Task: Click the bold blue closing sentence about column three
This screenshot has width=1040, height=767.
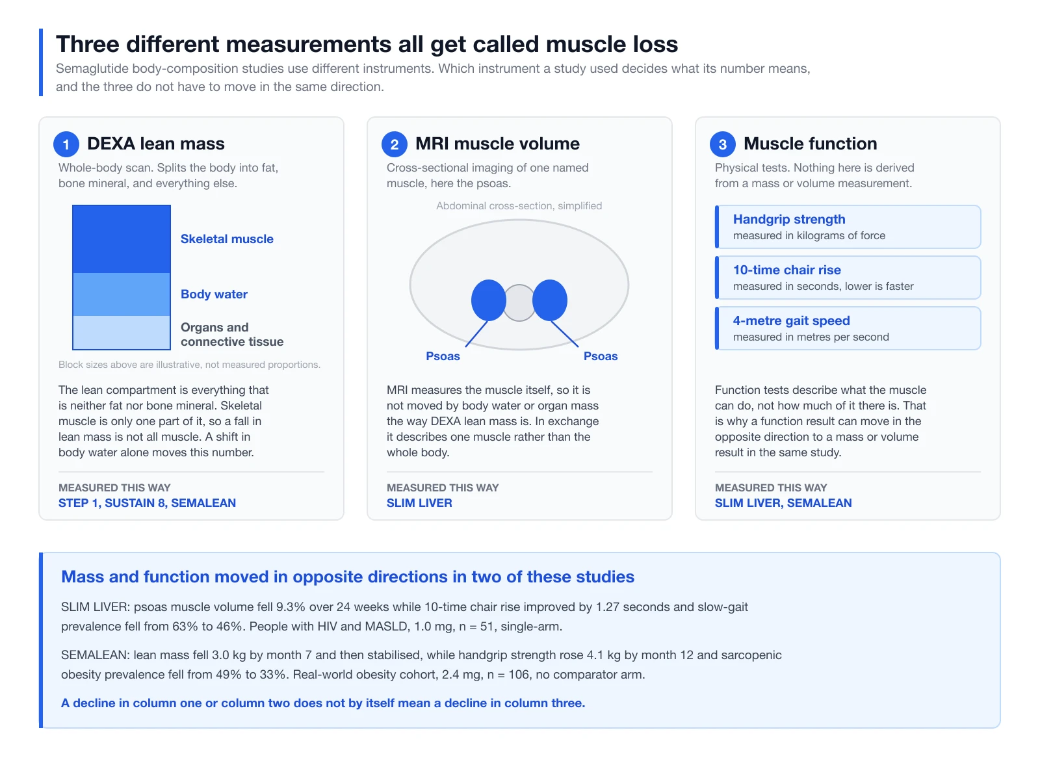Action: pyautogui.click(x=323, y=703)
